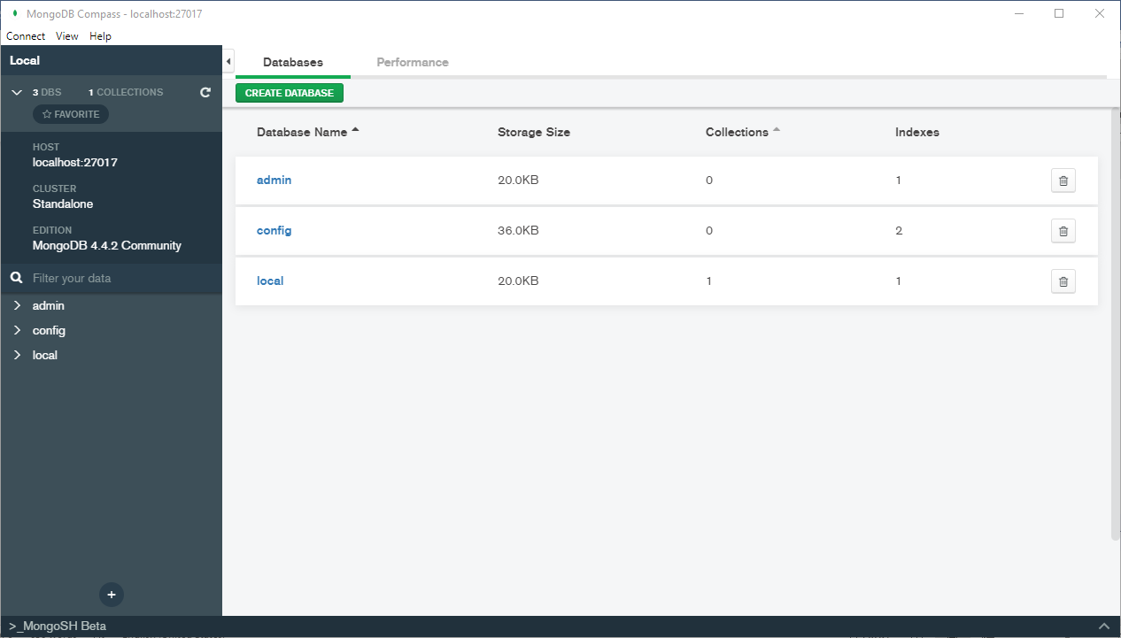Click MongoDB leaf icon in title bar
Image resolution: width=1121 pixels, height=638 pixels.
[x=15, y=13]
